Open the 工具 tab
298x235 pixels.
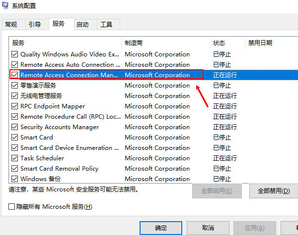tap(106, 24)
